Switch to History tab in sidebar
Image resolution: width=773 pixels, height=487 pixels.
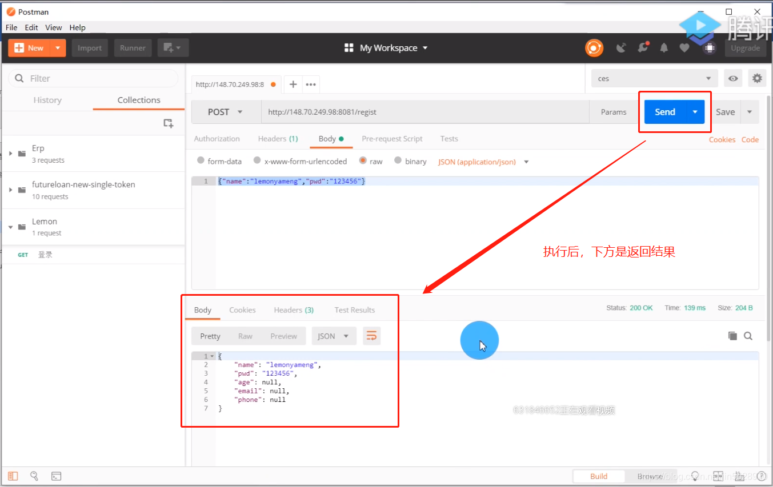coord(47,100)
